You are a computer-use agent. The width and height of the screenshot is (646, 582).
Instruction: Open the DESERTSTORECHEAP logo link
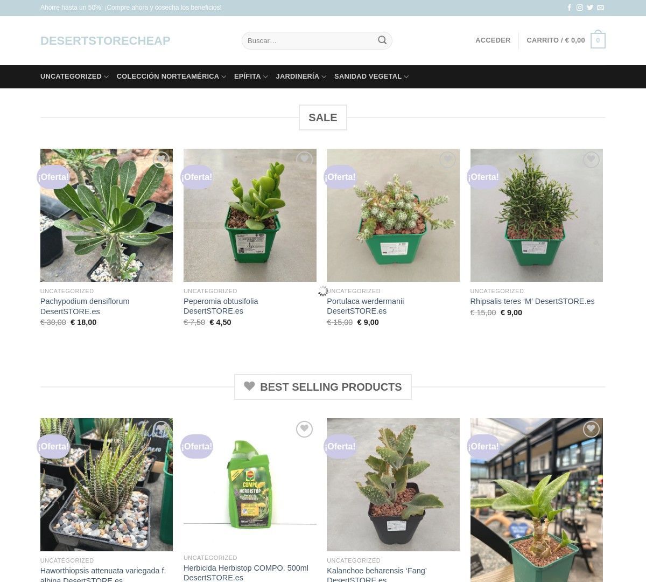(x=105, y=41)
